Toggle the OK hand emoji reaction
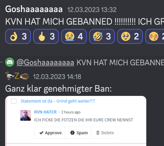The width and height of the screenshot is (164, 146). (x=18, y=36)
